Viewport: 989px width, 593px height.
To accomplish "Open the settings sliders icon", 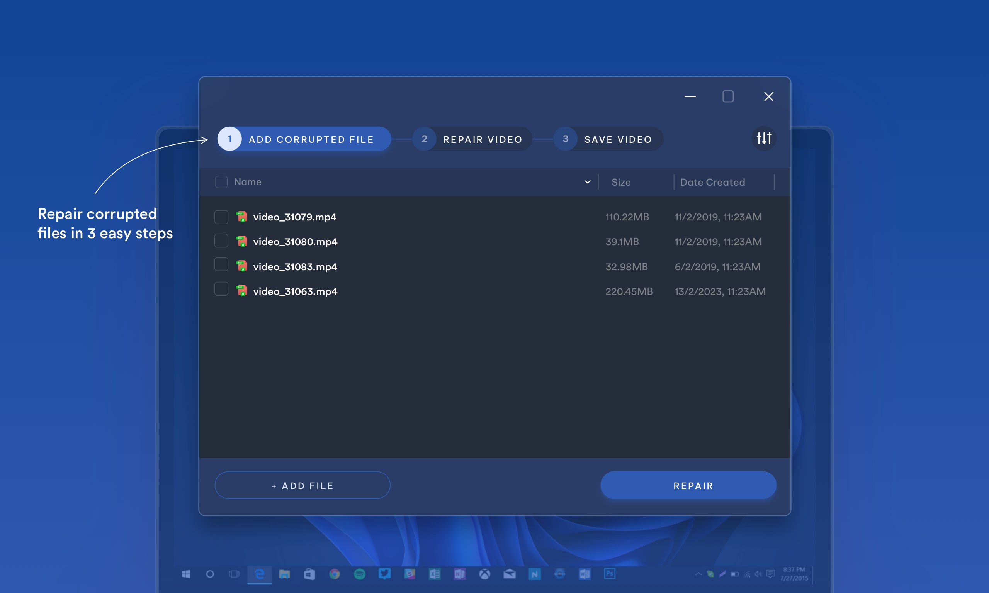I will click(x=763, y=138).
